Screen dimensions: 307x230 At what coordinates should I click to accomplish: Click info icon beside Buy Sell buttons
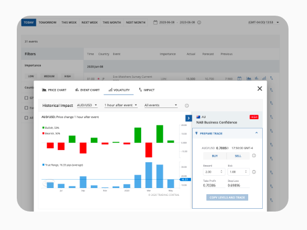(x=254, y=156)
